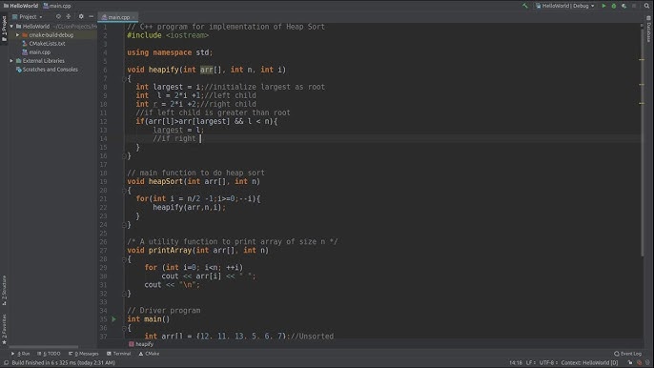
Task: Open the HelloWorld | Debug configuration dropdown
Action: tap(564, 6)
